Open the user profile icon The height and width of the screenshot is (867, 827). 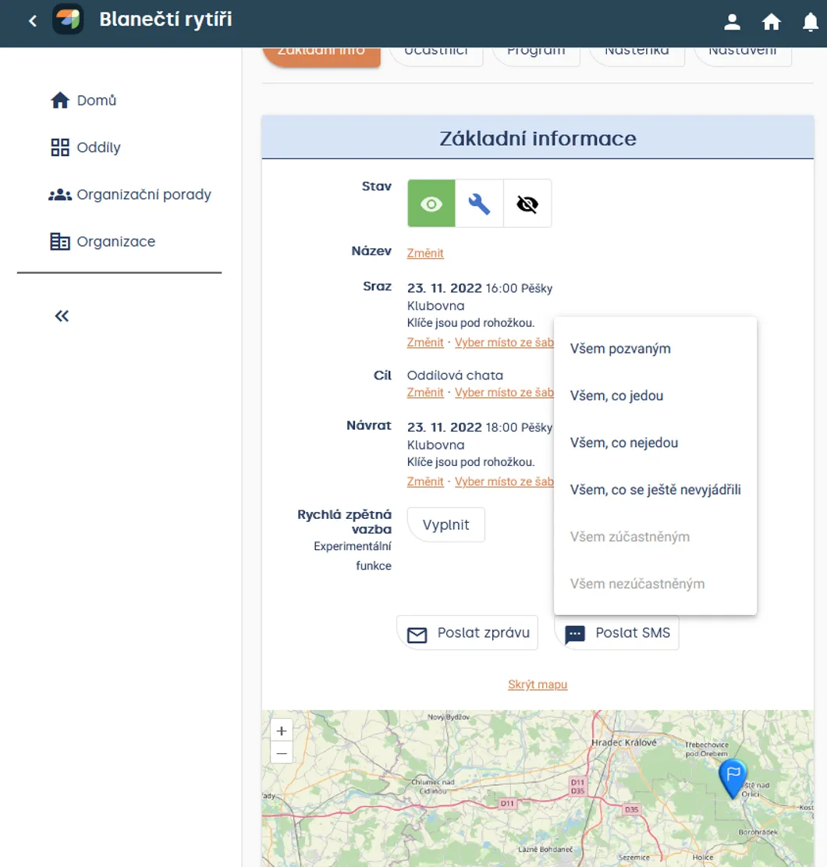732,22
